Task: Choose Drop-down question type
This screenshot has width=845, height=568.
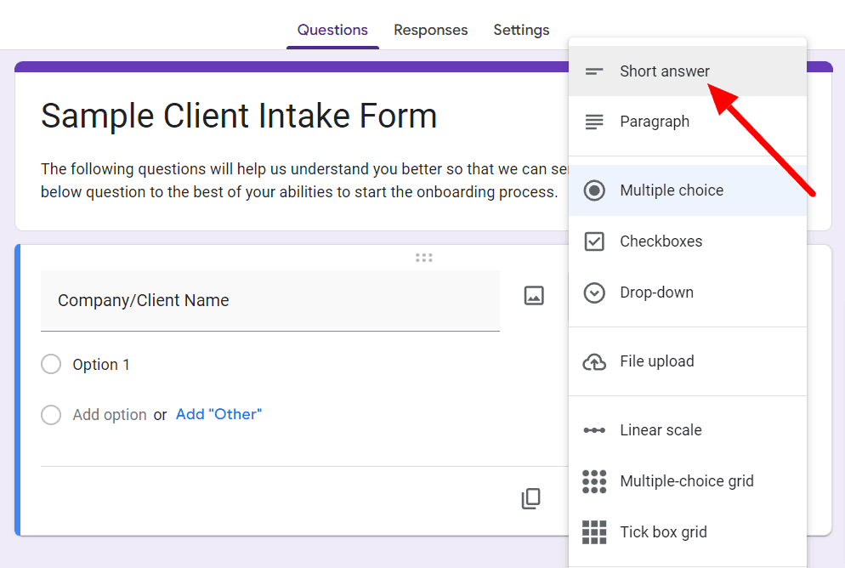Action: (x=688, y=293)
